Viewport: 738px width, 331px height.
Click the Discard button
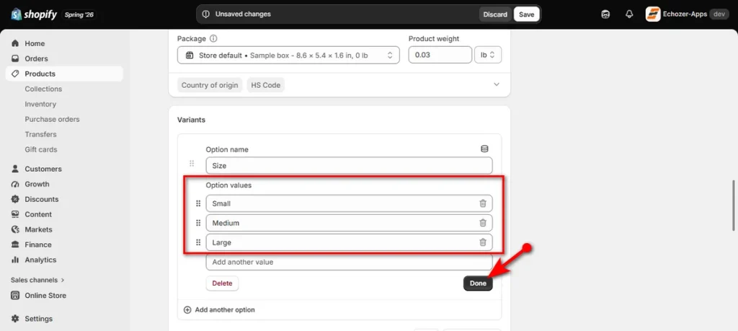point(495,14)
